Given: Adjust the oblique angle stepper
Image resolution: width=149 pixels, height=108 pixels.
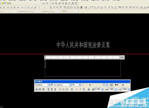Looking at the screenshot, I should [x=103, y=89].
